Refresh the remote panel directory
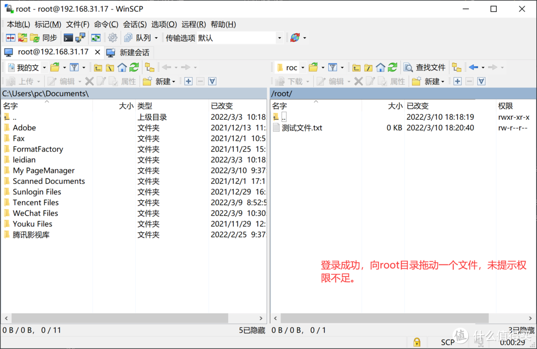Viewport: 537px width, 349px height. click(x=392, y=68)
